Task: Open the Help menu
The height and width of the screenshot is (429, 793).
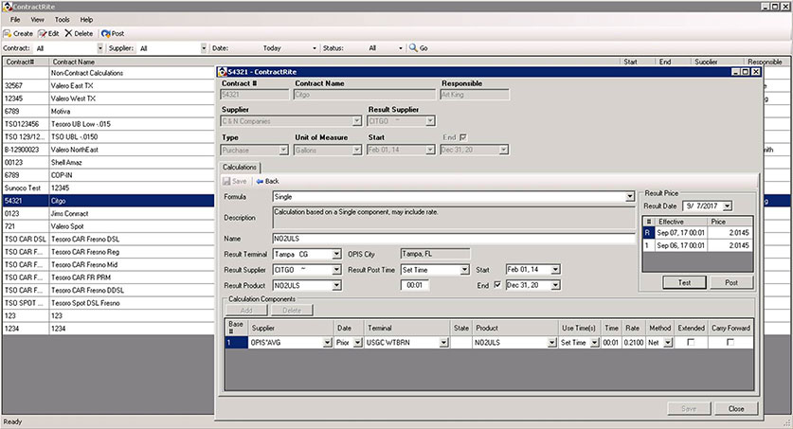Action: click(x=86, y=20)
